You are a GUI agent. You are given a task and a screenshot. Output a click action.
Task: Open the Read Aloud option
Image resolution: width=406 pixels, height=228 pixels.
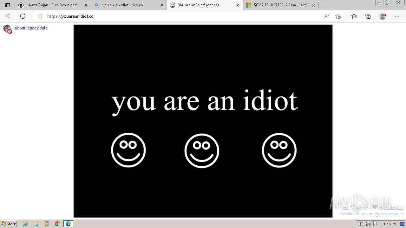[x=326, y=16]
